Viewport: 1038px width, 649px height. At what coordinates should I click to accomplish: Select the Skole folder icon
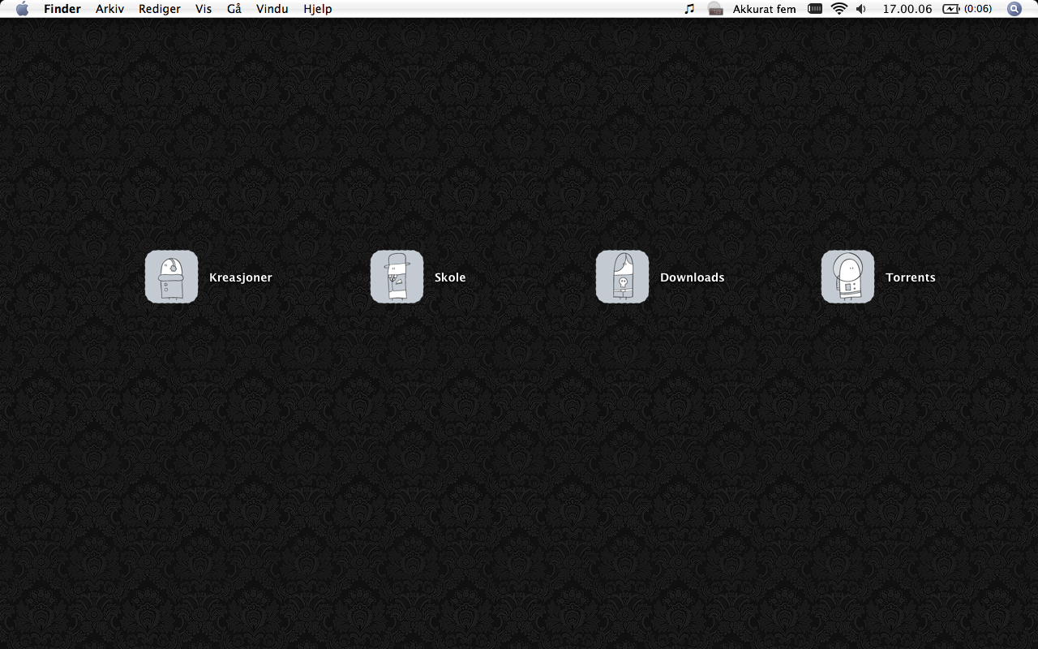(x=397, y=277)
